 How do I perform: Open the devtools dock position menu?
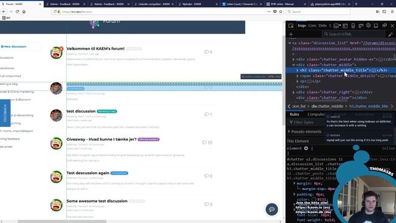click(337, 25)
